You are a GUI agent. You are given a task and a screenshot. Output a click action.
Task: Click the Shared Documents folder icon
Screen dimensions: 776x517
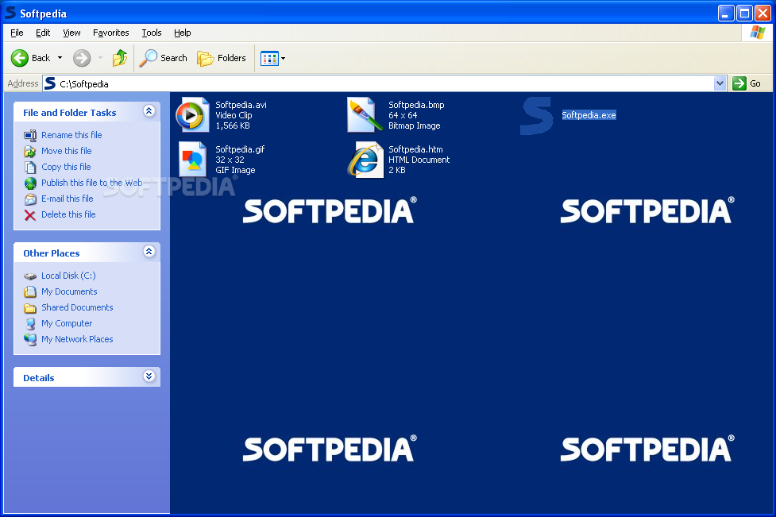30,307
